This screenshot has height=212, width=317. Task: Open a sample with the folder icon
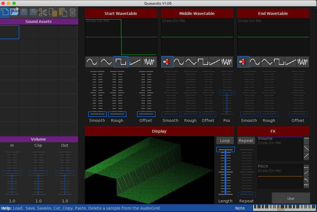(x=14, y=12)
